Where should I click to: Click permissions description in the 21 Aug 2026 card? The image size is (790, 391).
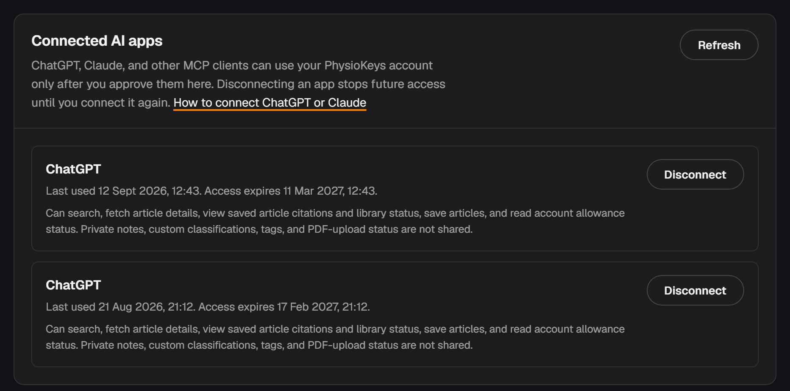point(335,337)
